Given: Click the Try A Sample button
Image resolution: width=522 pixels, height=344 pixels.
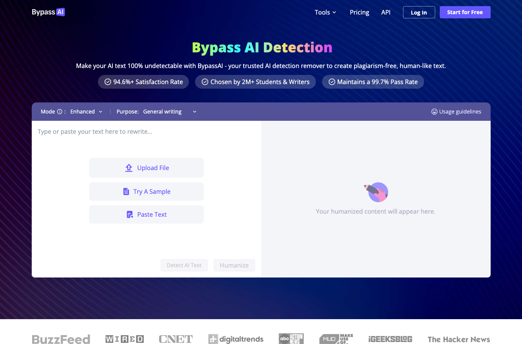Looking at the screenshot, I should 146,191.
